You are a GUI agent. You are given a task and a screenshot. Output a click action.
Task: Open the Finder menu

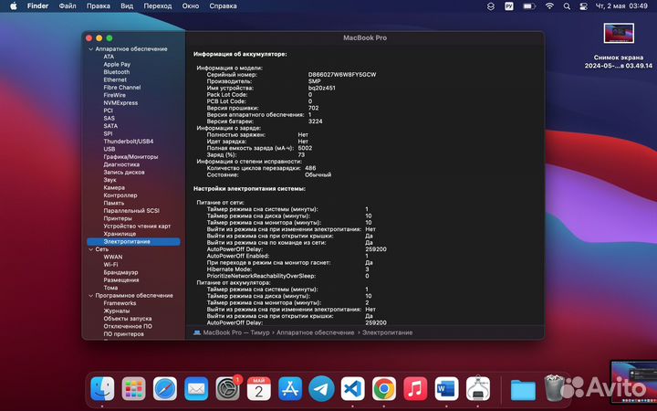(37, 5)
